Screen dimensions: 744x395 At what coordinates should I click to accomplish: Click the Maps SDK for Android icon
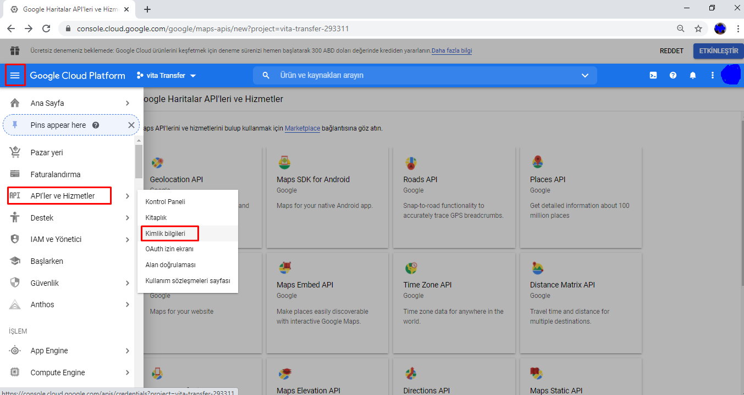click(x=284, y=162)
